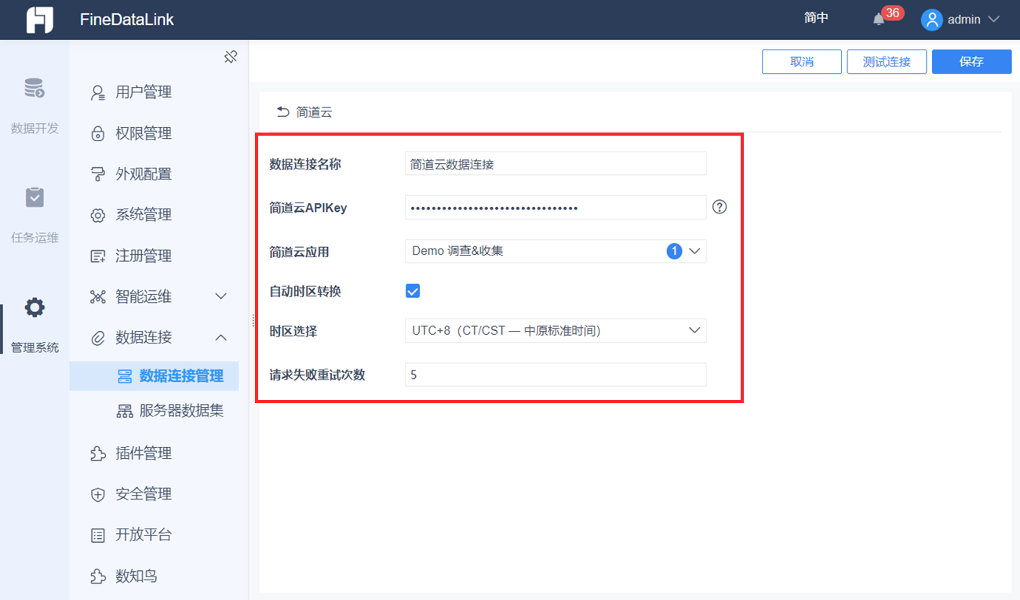Click the 36 notification badge

(x=892, y=13)
